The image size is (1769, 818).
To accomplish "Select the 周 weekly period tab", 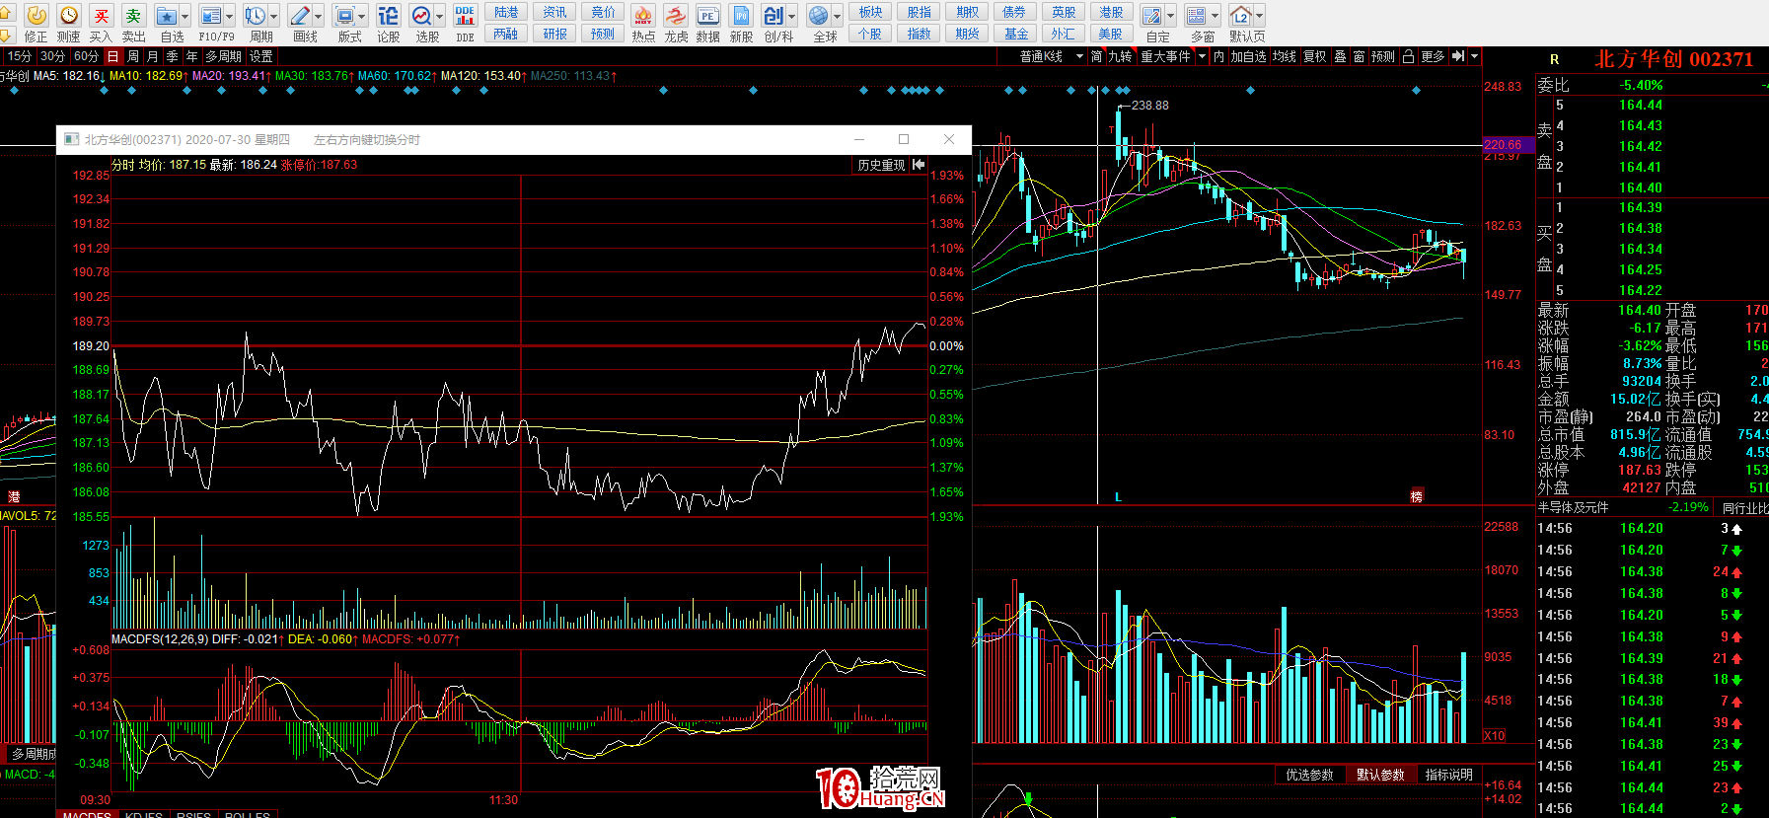I will click(x=133, y=57).
